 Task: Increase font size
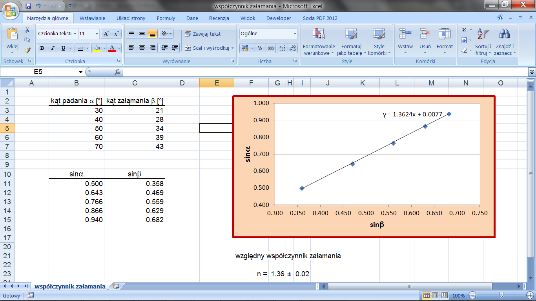coord(106,34)
